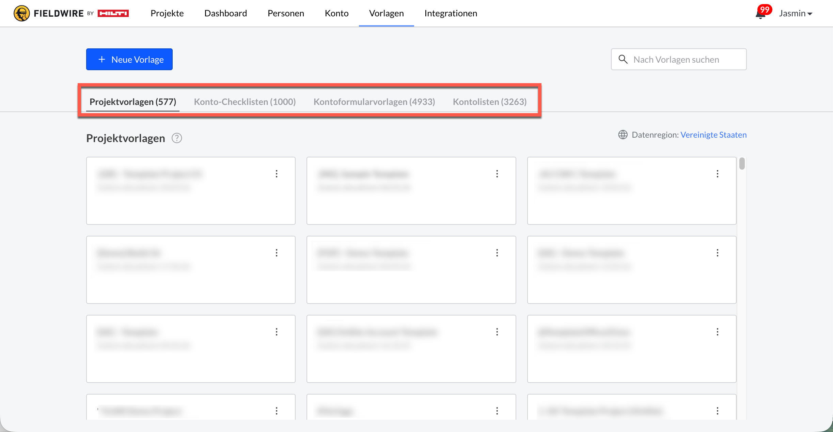Click the Fieldwire helmet logo icon
833x432 pixels.
[21, 14]
